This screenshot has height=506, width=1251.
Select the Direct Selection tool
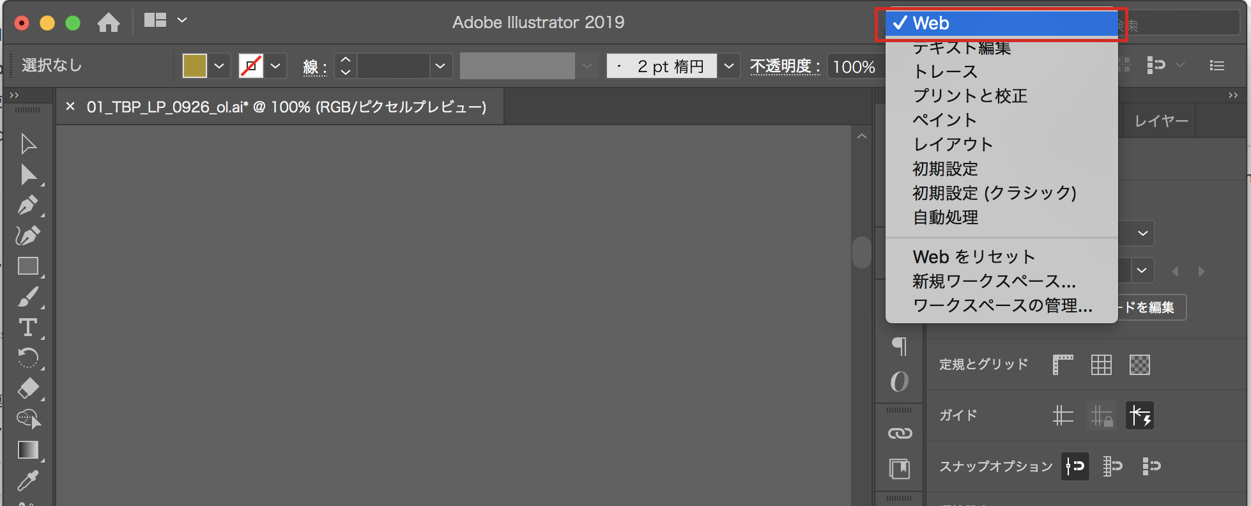coord(28,174)
